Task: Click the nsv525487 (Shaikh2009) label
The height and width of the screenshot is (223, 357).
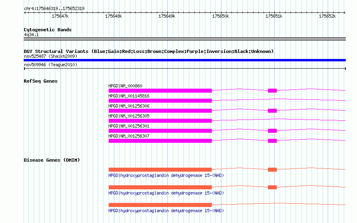Action: tap(51, 56)
